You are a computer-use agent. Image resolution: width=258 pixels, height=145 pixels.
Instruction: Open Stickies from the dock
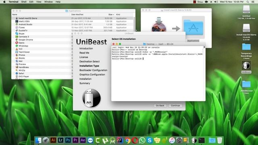[x=157, y=141]
